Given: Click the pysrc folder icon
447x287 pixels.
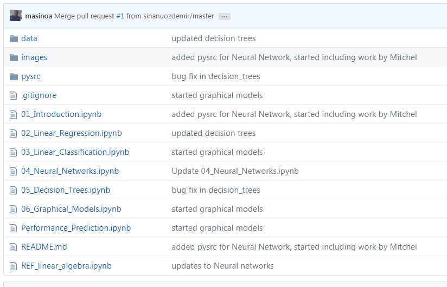Looking at the screenshot, I should click(14, 76).
